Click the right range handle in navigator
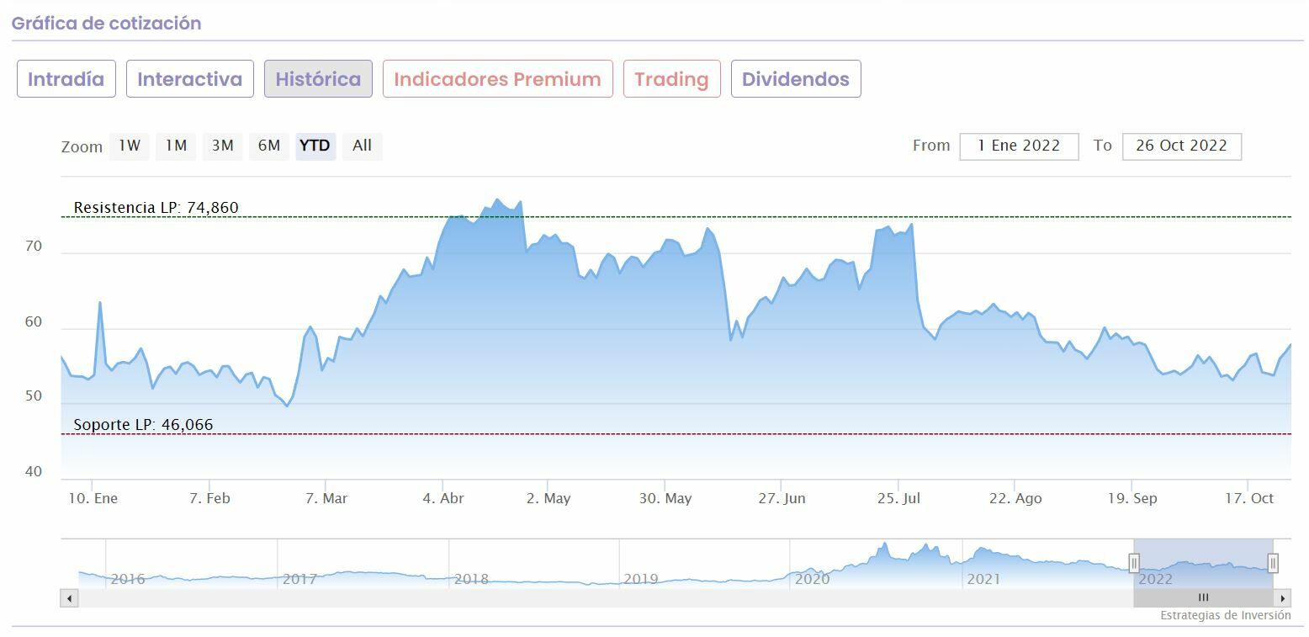1309x637 pixels. 1273,563
